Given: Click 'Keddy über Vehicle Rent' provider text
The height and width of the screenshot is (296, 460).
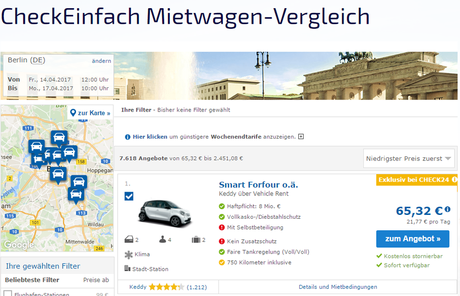Looking at the screenshot, I should click(x=253, y=194).
